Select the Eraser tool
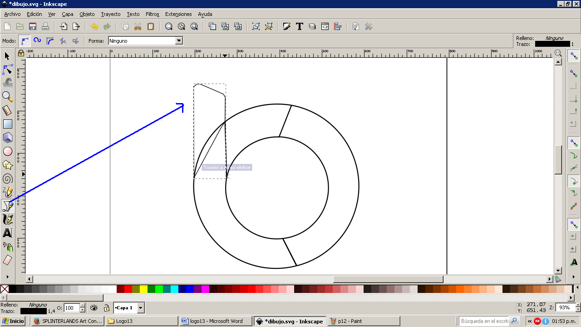This screenshot has height=327, width=581. pos(7,260)
